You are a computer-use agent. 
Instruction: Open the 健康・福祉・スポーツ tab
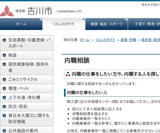click(x=106, y=24)
